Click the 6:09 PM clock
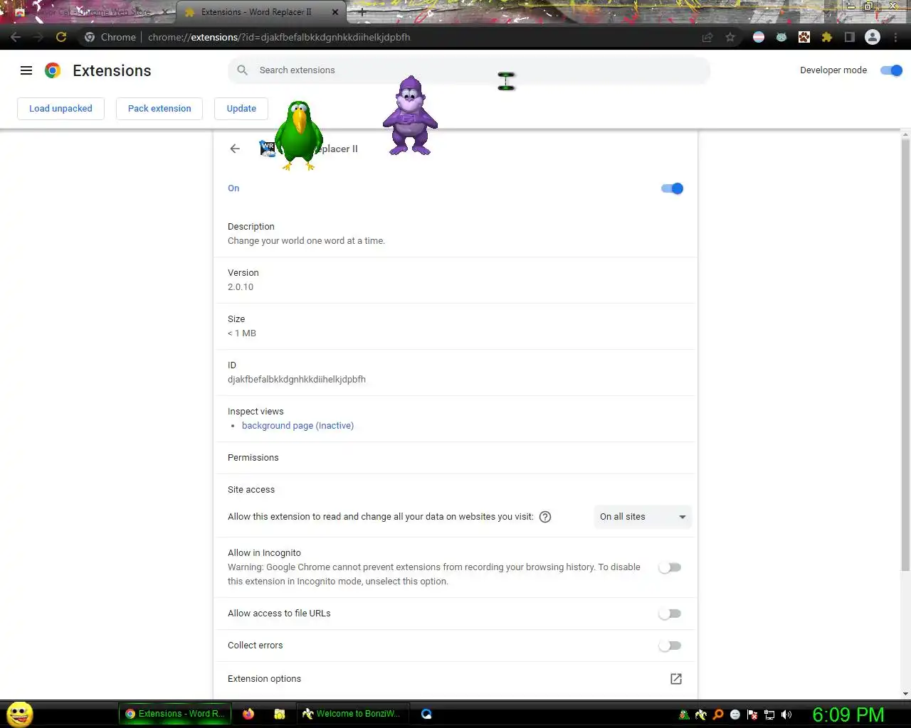 [848, 714]
